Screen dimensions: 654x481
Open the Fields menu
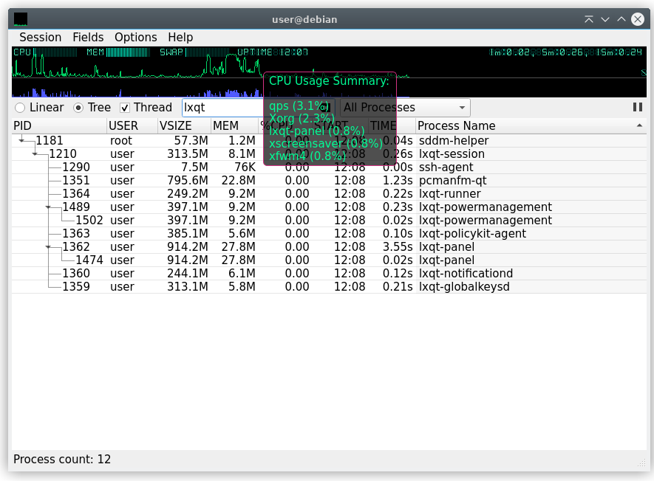click(88, 37)
